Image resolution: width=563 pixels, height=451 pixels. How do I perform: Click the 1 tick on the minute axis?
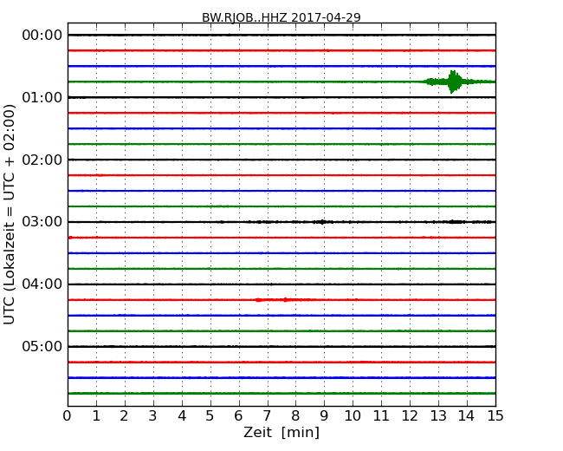(96, 416)
